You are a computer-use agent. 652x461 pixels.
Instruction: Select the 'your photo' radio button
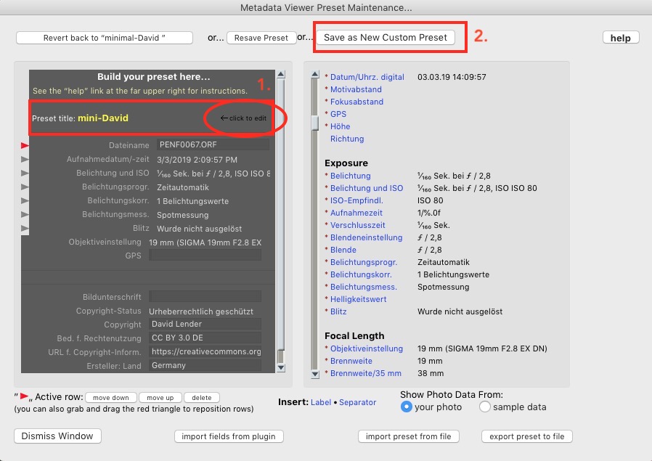[407, 407]
